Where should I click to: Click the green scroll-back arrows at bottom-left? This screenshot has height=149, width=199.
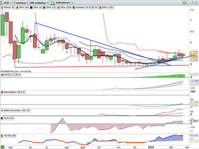pos(3,146)
